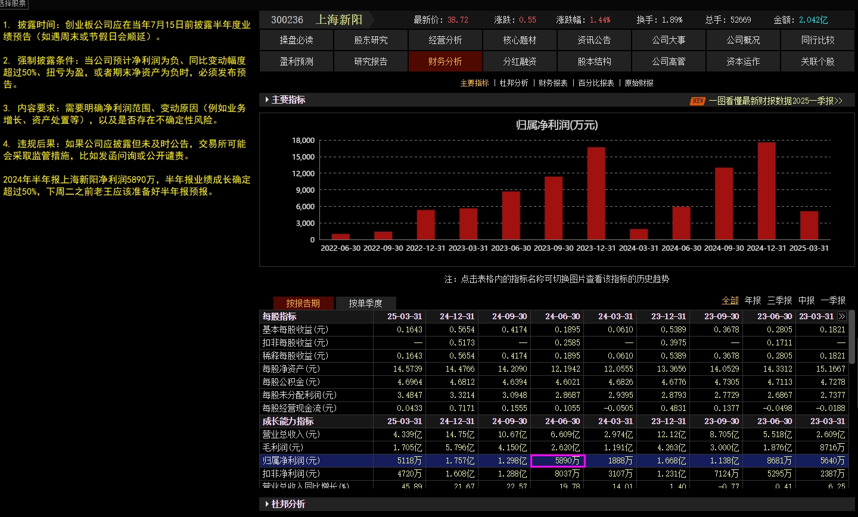Open the 操盘必读 section
This screenshot has width=858, height=517.
coord(296,40)
